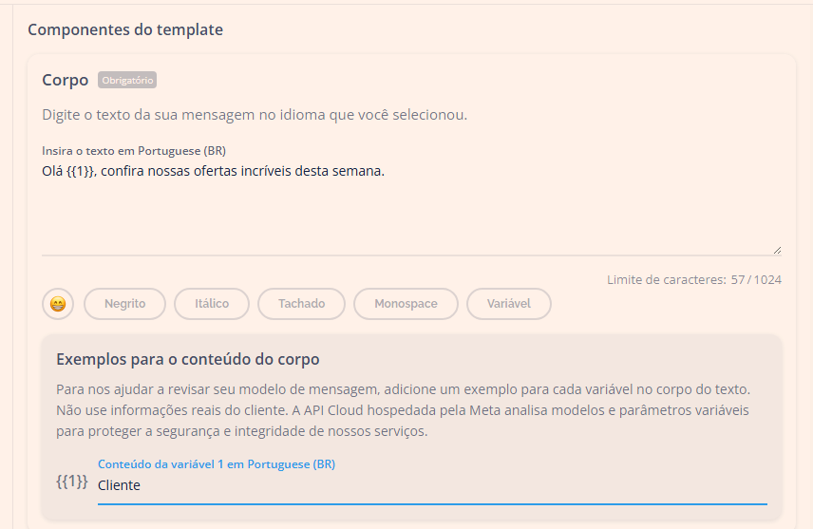
Task: Apply Negrito bold formatting
Action: pyautogui.click(x=124, y=304)
